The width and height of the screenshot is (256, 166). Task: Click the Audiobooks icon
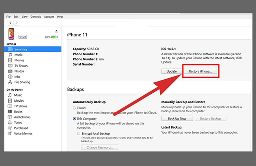pos(10,117)
